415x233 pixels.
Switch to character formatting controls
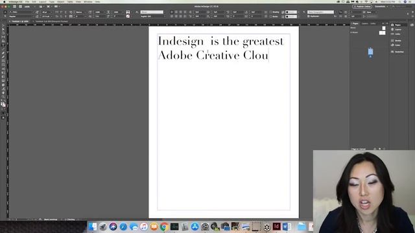pyautogui.click(x=5, y=12)
